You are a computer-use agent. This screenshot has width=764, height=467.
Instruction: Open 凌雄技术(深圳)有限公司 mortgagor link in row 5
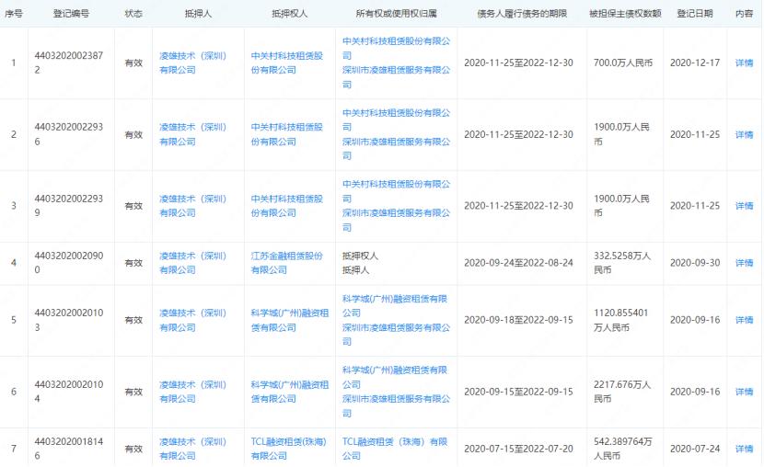[193, 320]
